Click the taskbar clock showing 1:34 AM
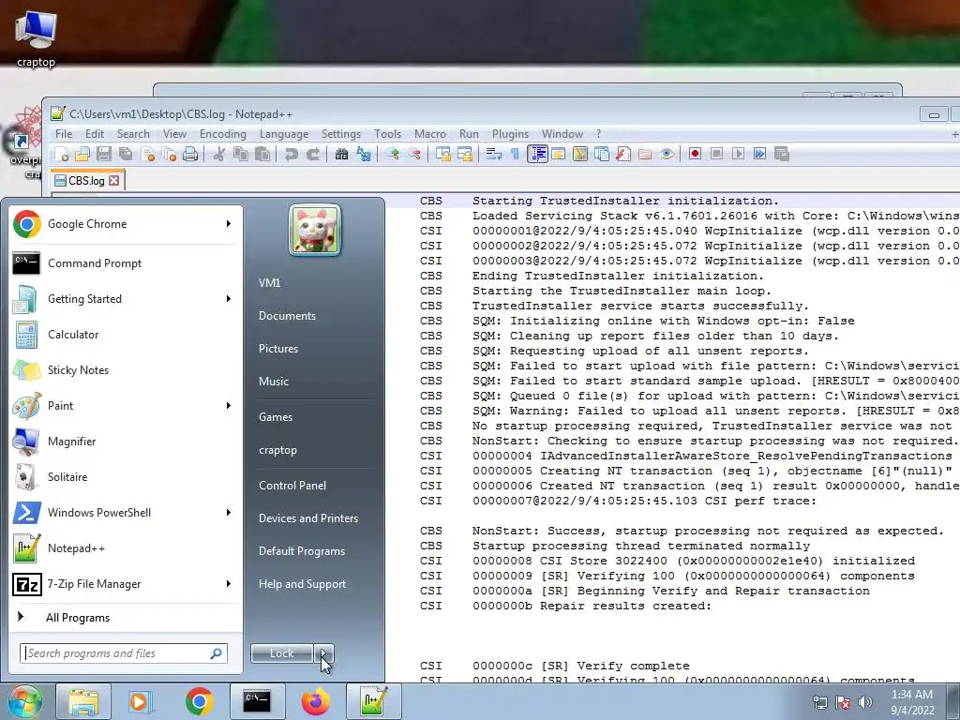Viewport: 960px width, 720px height. tap(912, 702)
